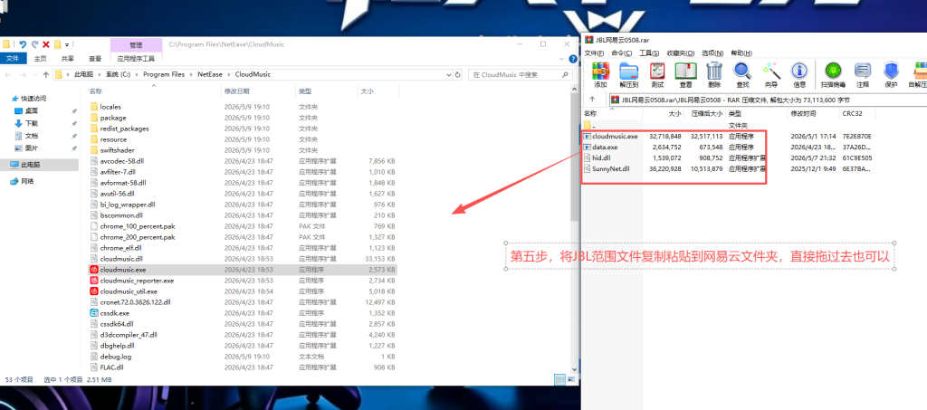This screenshot has height=410, width=927.
Task: Click the WinRAR 查找 (Find) magnifier icon
Action: pos(742,75)
